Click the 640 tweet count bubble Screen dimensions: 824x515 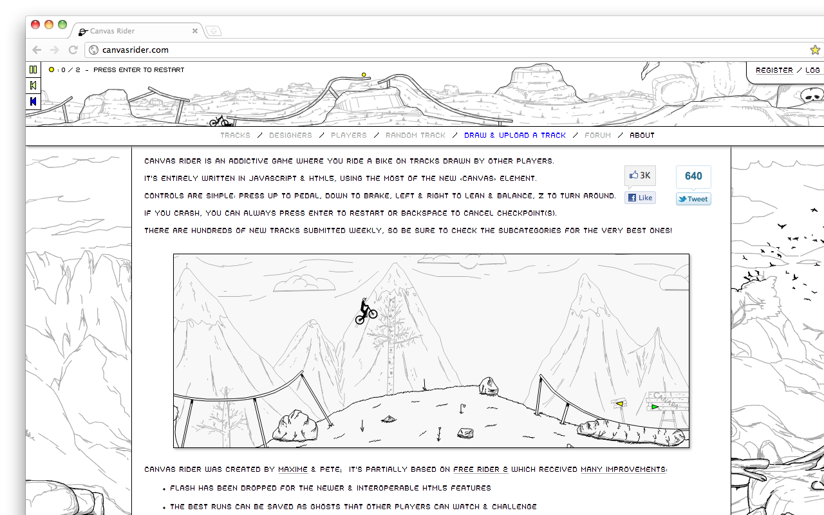[x=693, y=176]
